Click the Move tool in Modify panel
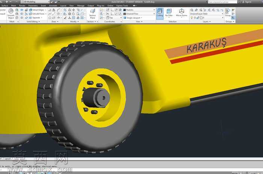This screenshot has width=263, height=174. 74,10
